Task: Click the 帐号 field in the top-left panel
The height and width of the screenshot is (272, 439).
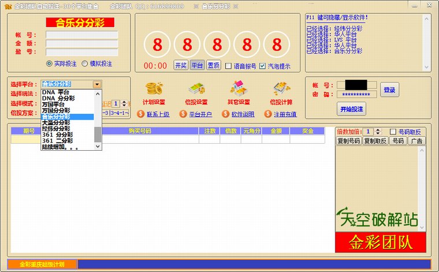Action: (81, 35)
